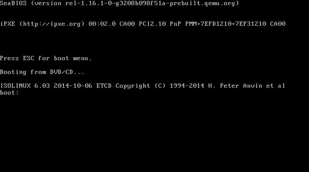
Task: Click the PnP text in iPXE line
Action: click(x=176, y=24)
